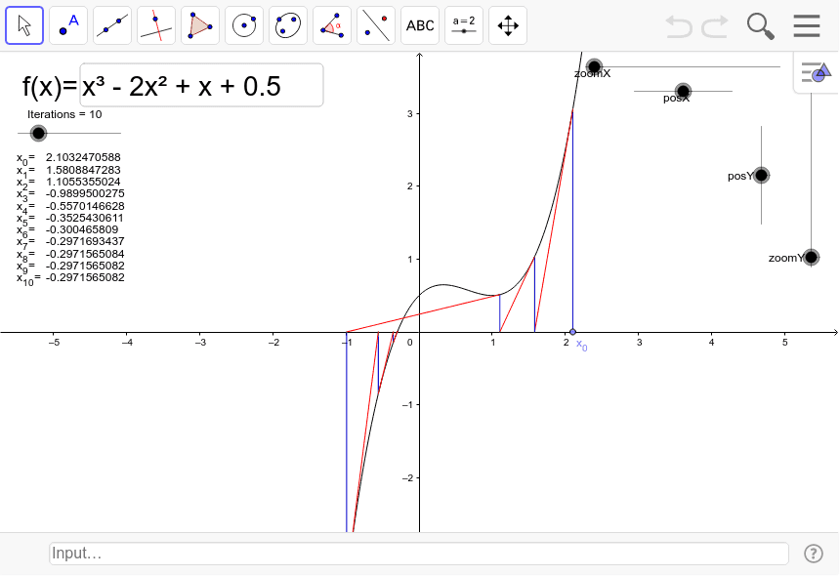
Task: Click the x6 value -0.300465809
Action: click(81, 229)
